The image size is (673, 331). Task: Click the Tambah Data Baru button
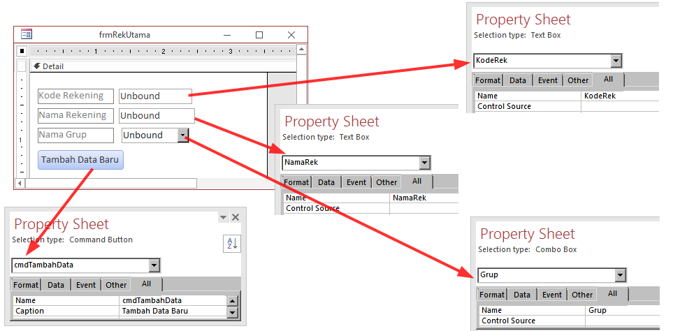tap(80, 160)
